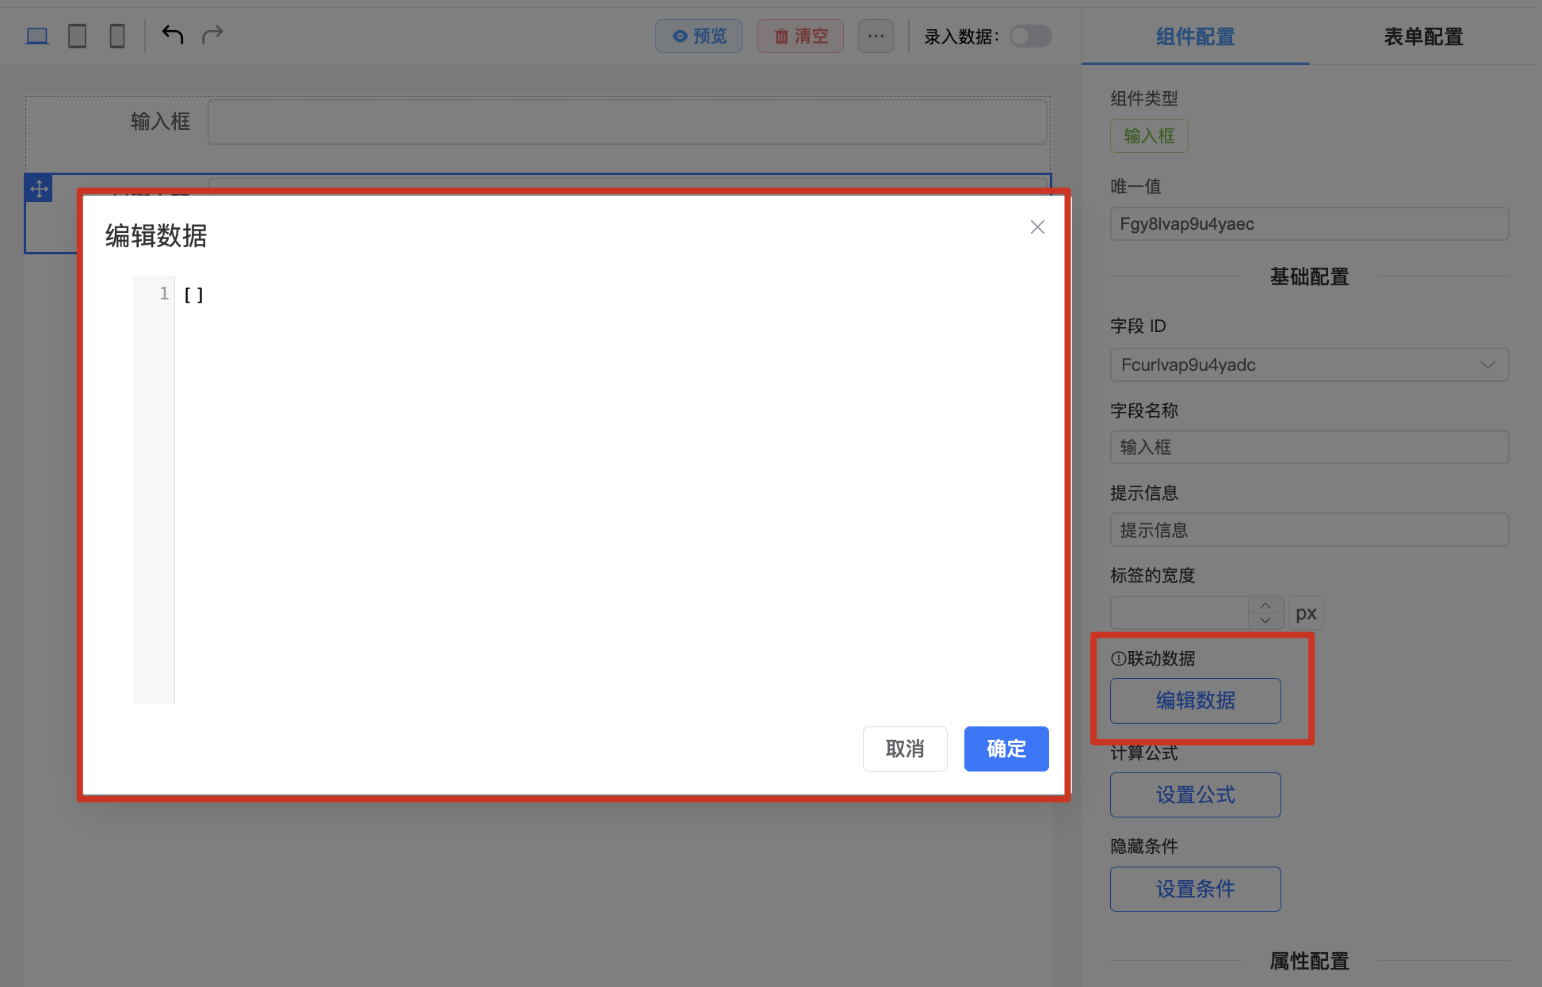Undo the last change

click(173, 35)
